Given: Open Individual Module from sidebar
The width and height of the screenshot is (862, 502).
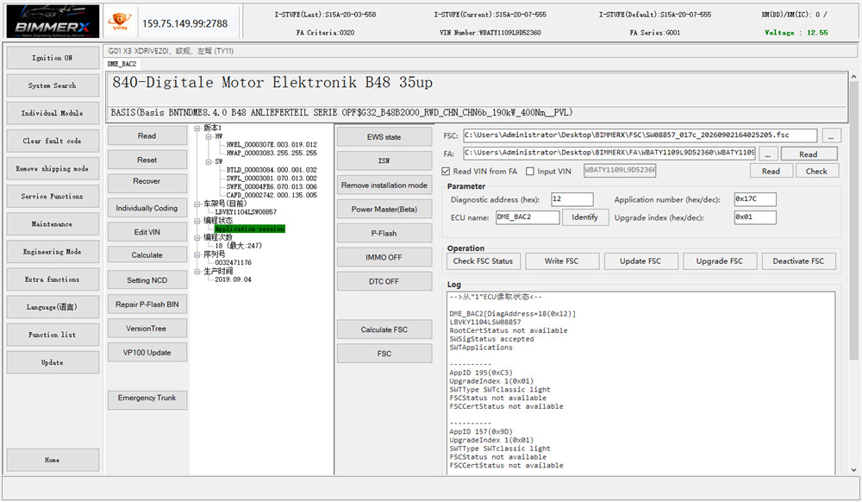Looking at the screenshot, I should (x=53, y=113).
